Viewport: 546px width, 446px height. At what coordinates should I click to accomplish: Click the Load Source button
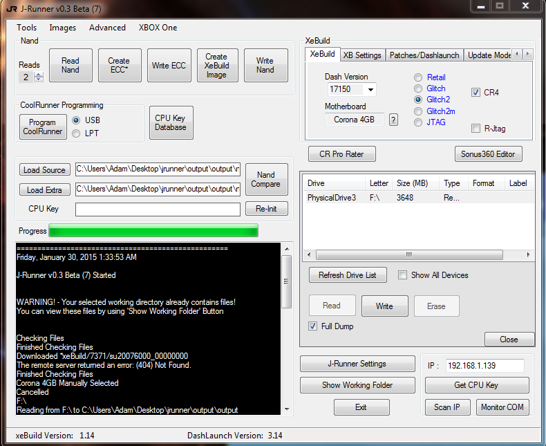(44, 169)
